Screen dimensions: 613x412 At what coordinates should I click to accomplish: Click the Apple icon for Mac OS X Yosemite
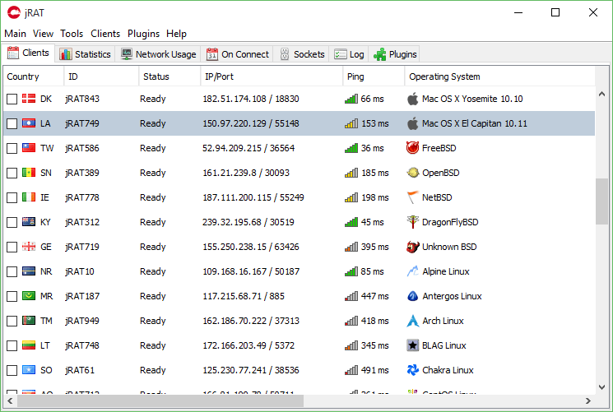[413, 99]
